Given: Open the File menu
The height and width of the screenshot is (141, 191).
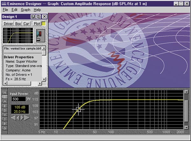Looking at the screenshot, I should pyautogui.click(x=5, y=10).
